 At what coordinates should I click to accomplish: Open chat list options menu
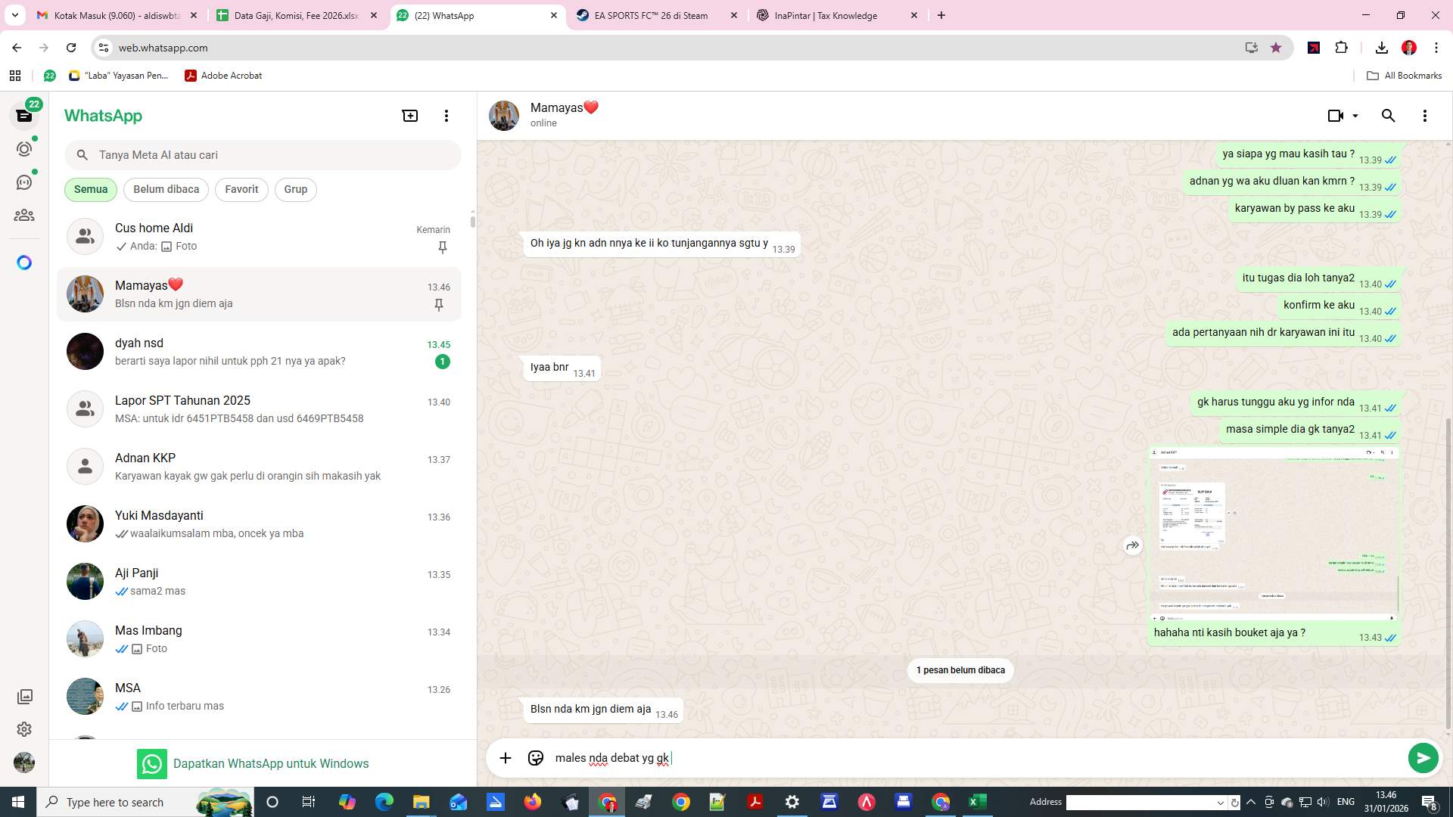click(446, 116)
